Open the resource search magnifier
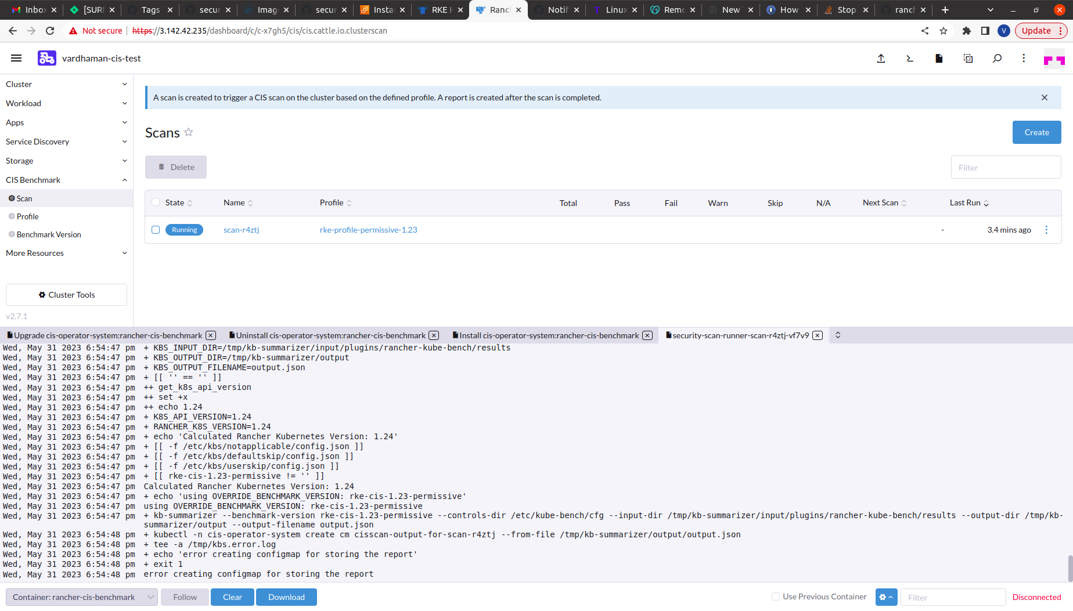 997,58
